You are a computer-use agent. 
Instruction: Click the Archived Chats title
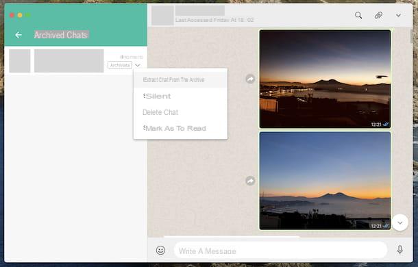(x=61, y=35)
